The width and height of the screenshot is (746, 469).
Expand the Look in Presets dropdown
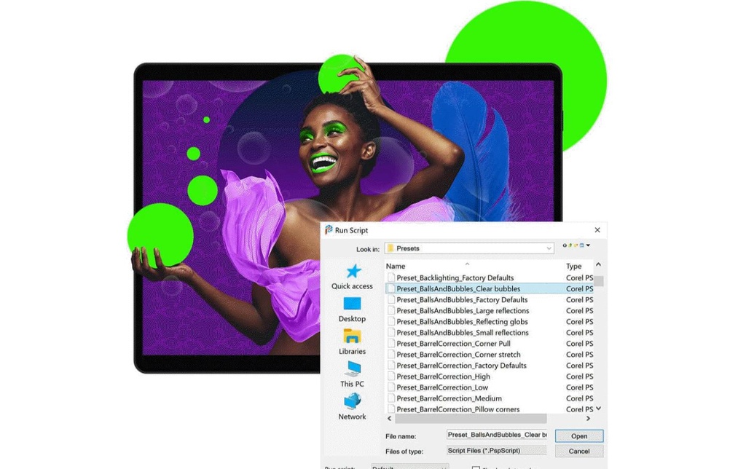[x=549, y=248]
